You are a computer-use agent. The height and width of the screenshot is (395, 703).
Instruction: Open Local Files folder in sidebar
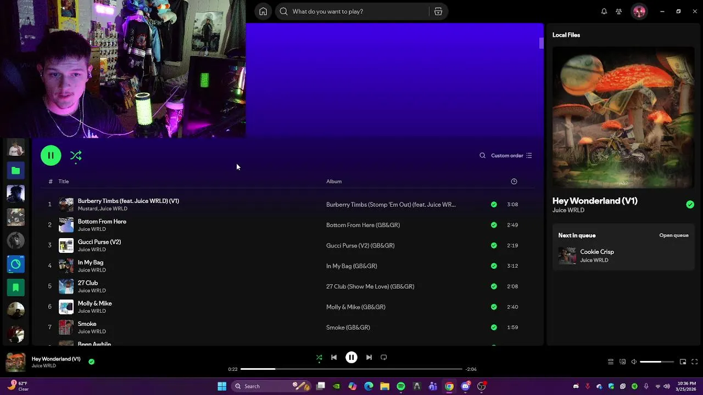coord(16,171)
